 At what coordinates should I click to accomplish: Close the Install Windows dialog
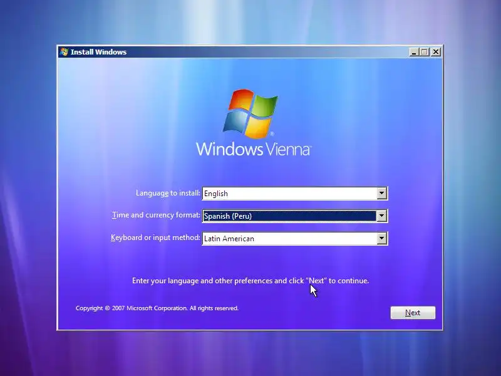(x=436, y=52)
